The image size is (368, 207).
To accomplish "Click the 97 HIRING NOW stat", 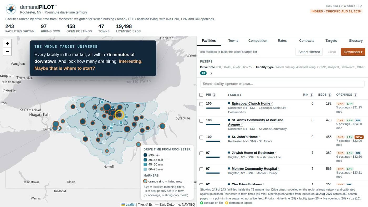I will tap(50, 28).
